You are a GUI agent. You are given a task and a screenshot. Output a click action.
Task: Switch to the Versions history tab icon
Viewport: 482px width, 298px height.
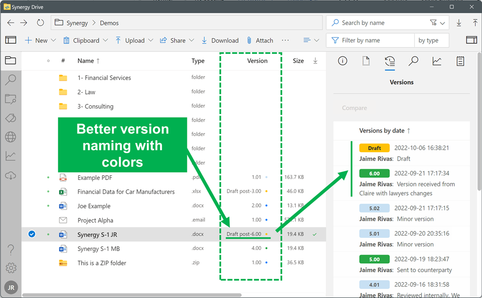pyautogui.click(x=390, y=61)
